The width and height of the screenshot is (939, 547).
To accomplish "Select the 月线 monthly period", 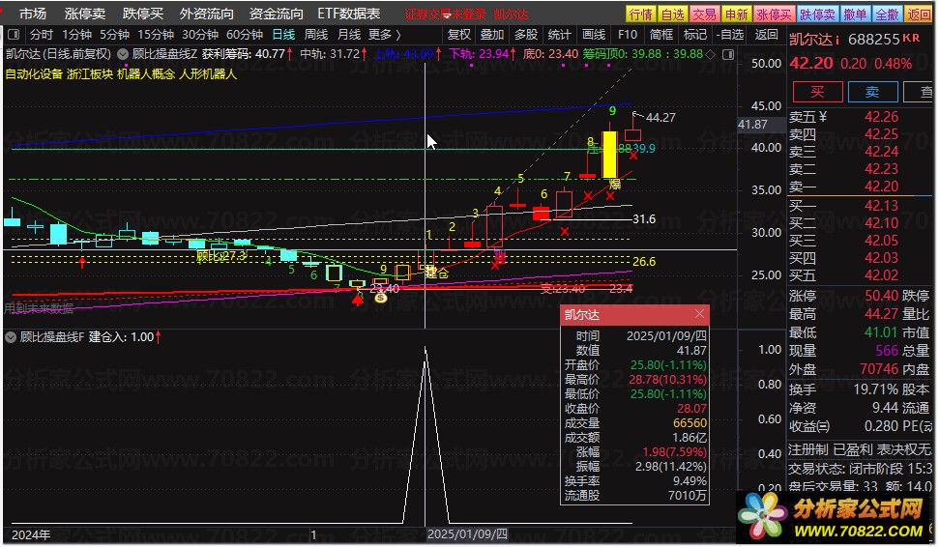I will [349, 35].
